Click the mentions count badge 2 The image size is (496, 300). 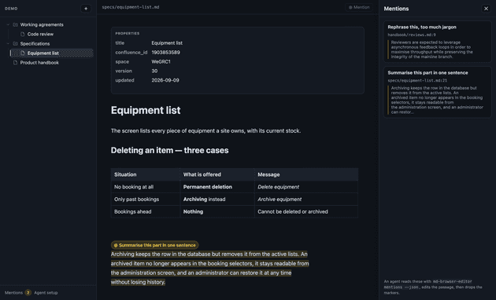pyautogui.click(x=28, y=293)
